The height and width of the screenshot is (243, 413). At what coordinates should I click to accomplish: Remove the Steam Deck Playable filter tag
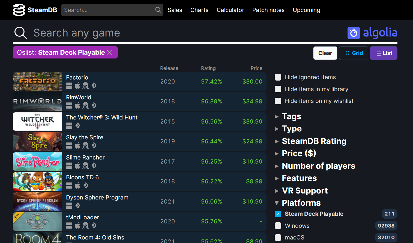[110, 53]
